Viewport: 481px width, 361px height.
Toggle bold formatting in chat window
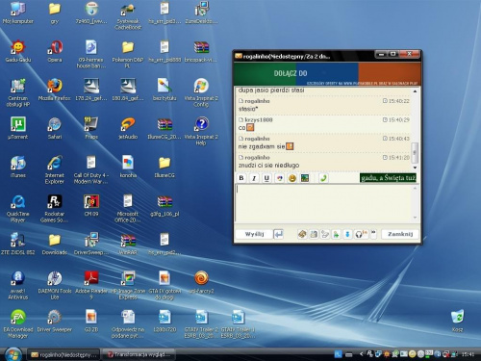coord(241,178)
